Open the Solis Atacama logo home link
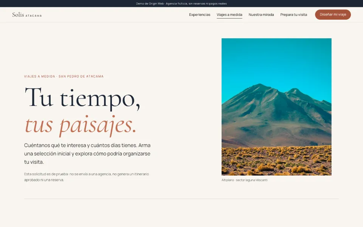 point(27,15)
